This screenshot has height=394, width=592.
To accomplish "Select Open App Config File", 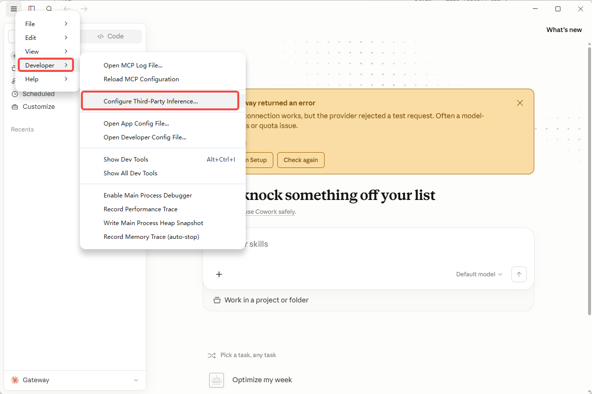I will tap(163, 124).
